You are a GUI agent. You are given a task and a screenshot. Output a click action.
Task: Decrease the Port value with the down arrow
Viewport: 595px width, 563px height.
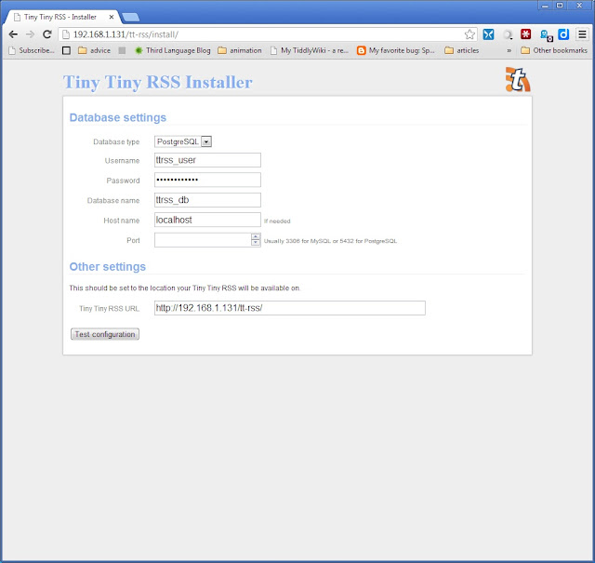pyautogui.click(x=256, y=243)
